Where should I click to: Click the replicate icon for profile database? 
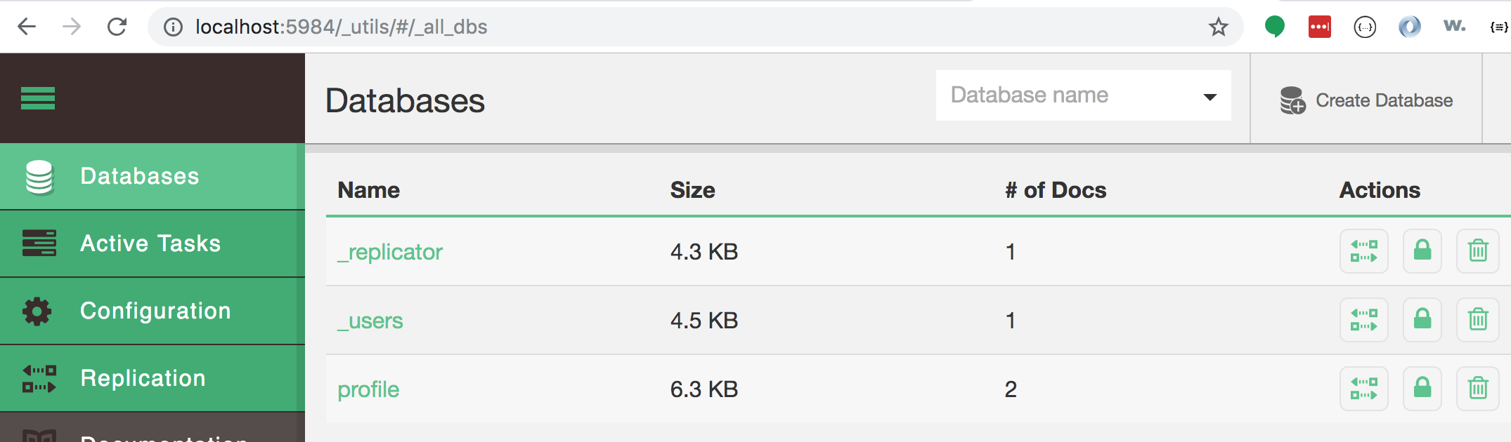[x=1363, y=389]
